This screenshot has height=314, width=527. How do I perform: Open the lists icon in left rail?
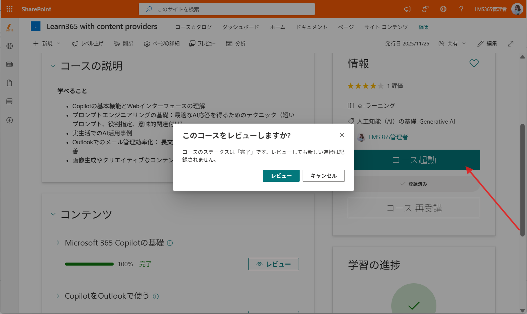pyautogui.click(x=10, y=101)
